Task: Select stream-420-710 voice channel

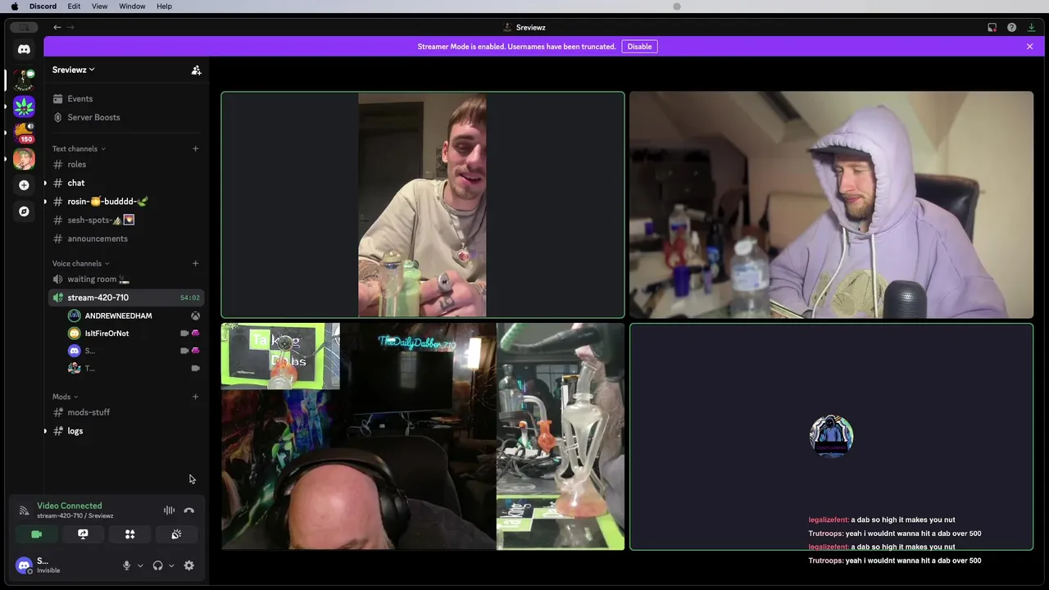Action: pyautogui.click(x=125, y=297)
